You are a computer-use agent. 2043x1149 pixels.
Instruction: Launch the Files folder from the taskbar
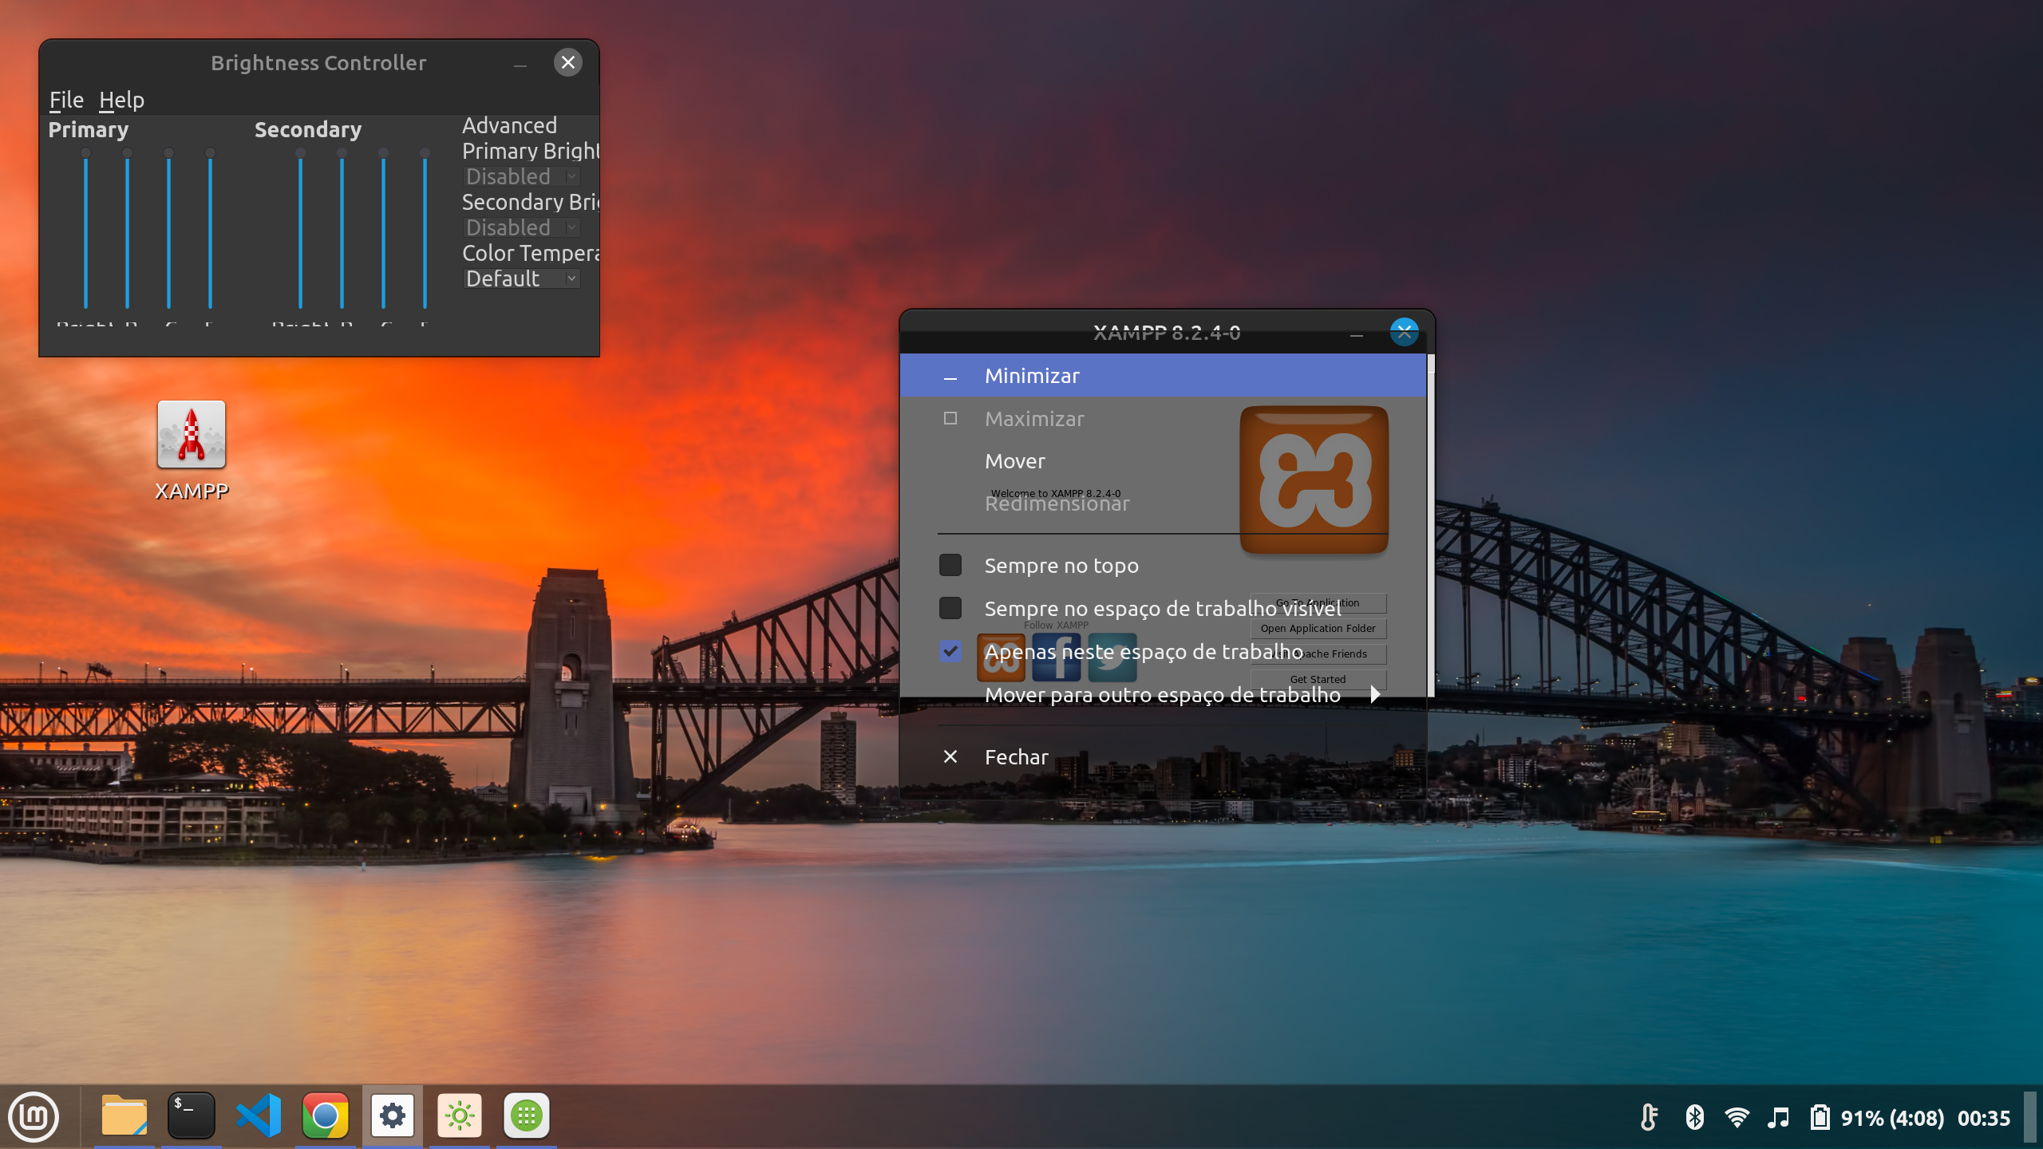(124, 1115)
